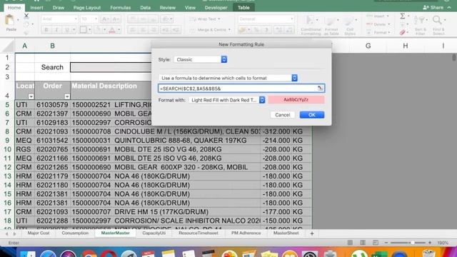Open Conditional Formatting in the ribbon
Viewport: 457px width, 257px height.
(x=311, y=26)
